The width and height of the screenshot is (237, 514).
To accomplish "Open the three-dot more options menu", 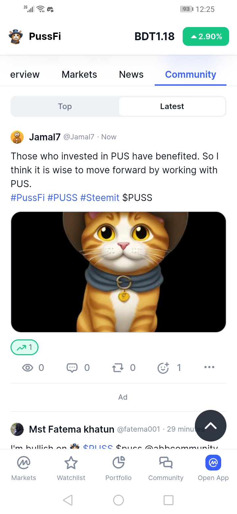I will pyautogui.click(x=209, y=367).
